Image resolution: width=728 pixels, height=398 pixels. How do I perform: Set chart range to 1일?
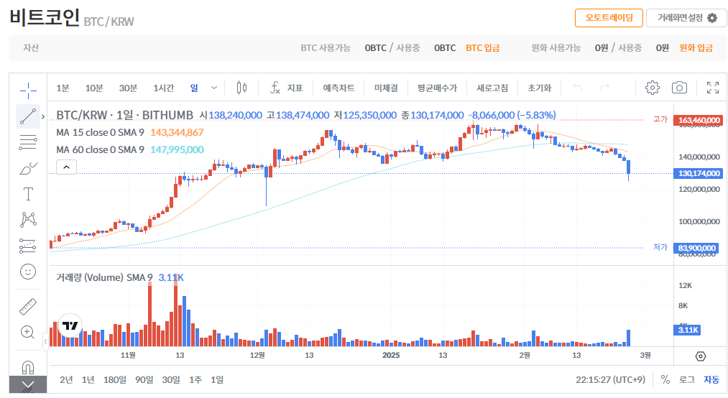click(x=217, y=379)
